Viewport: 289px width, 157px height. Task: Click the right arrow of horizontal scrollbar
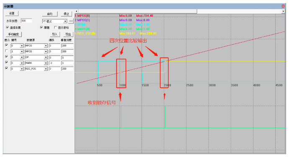(283, 11)
